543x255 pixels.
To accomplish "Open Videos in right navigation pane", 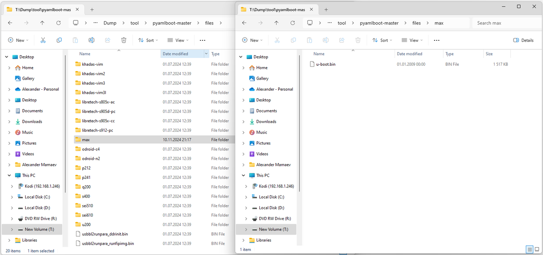I will tap(262, 154).
